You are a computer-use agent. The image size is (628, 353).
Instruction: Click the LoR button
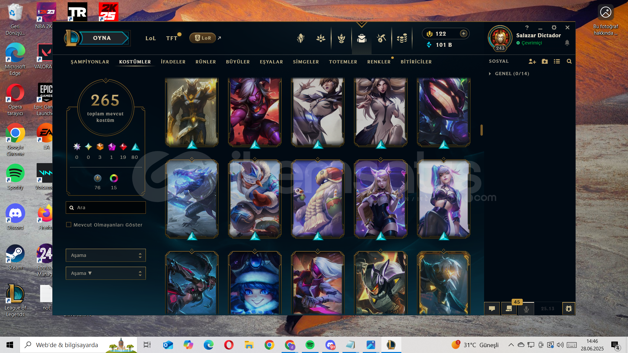pos(202,38)
